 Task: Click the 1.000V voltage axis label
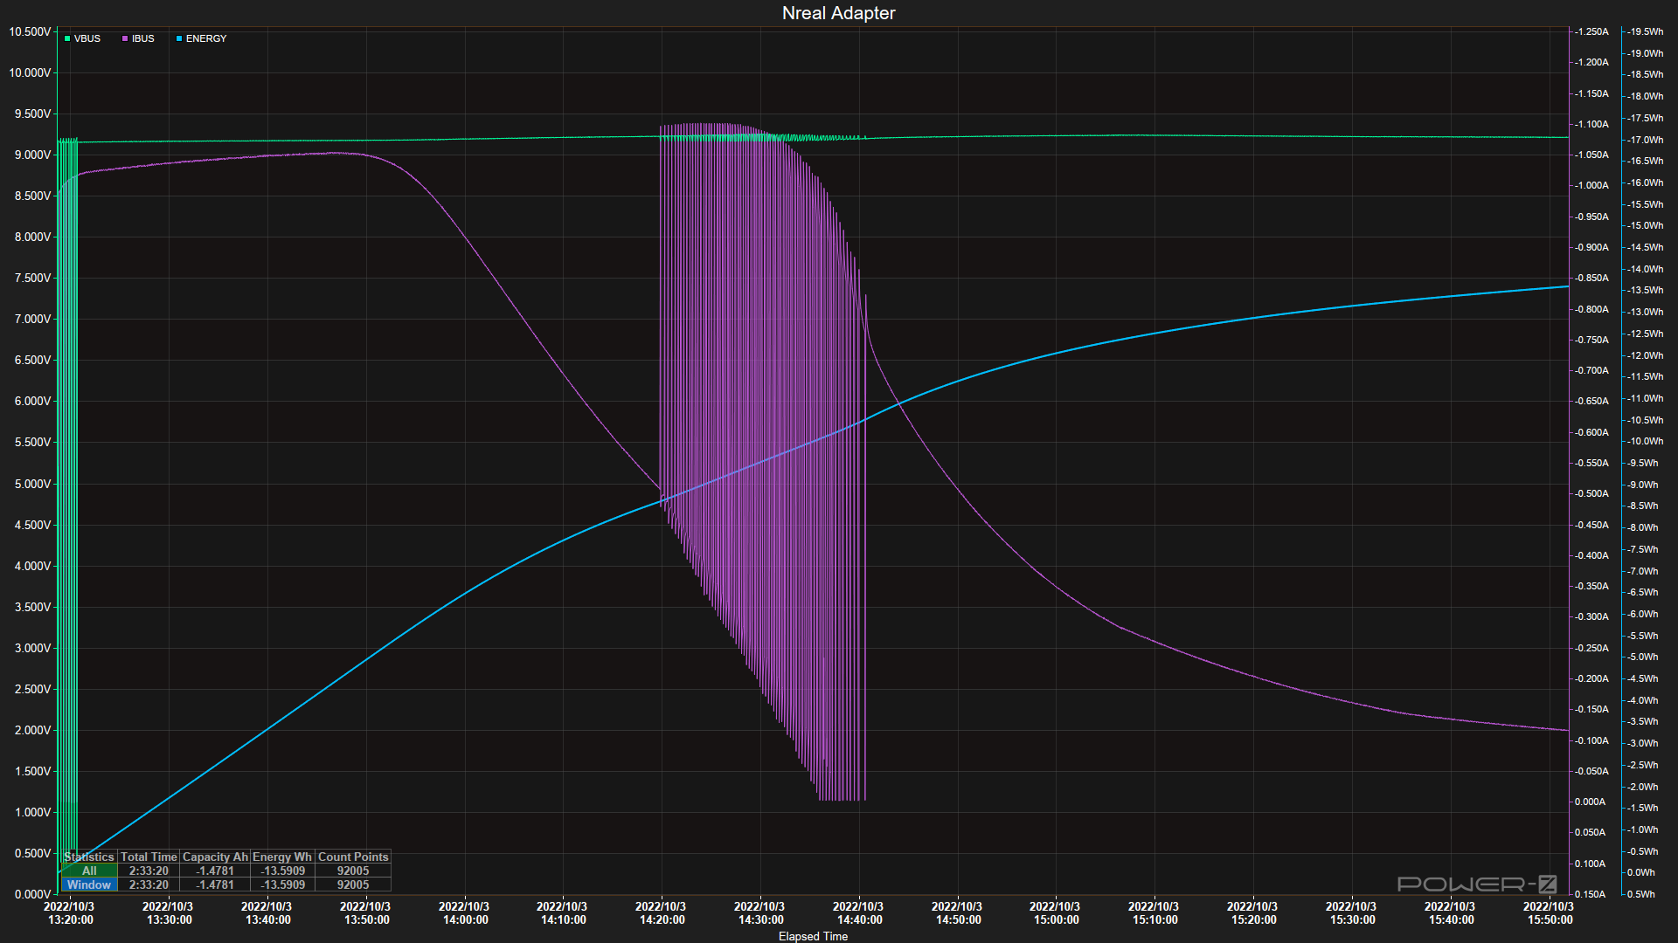32,813
